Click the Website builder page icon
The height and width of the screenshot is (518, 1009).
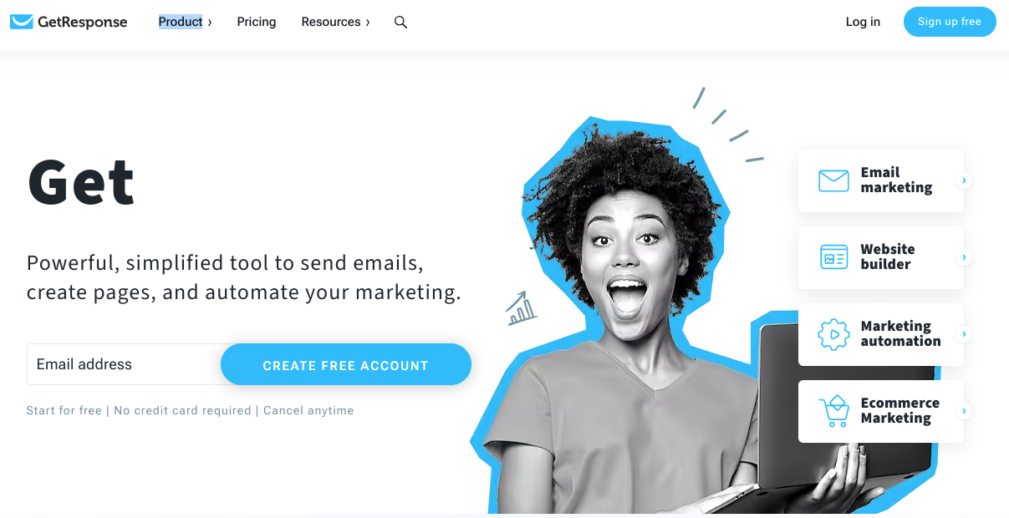coord(833,257)
